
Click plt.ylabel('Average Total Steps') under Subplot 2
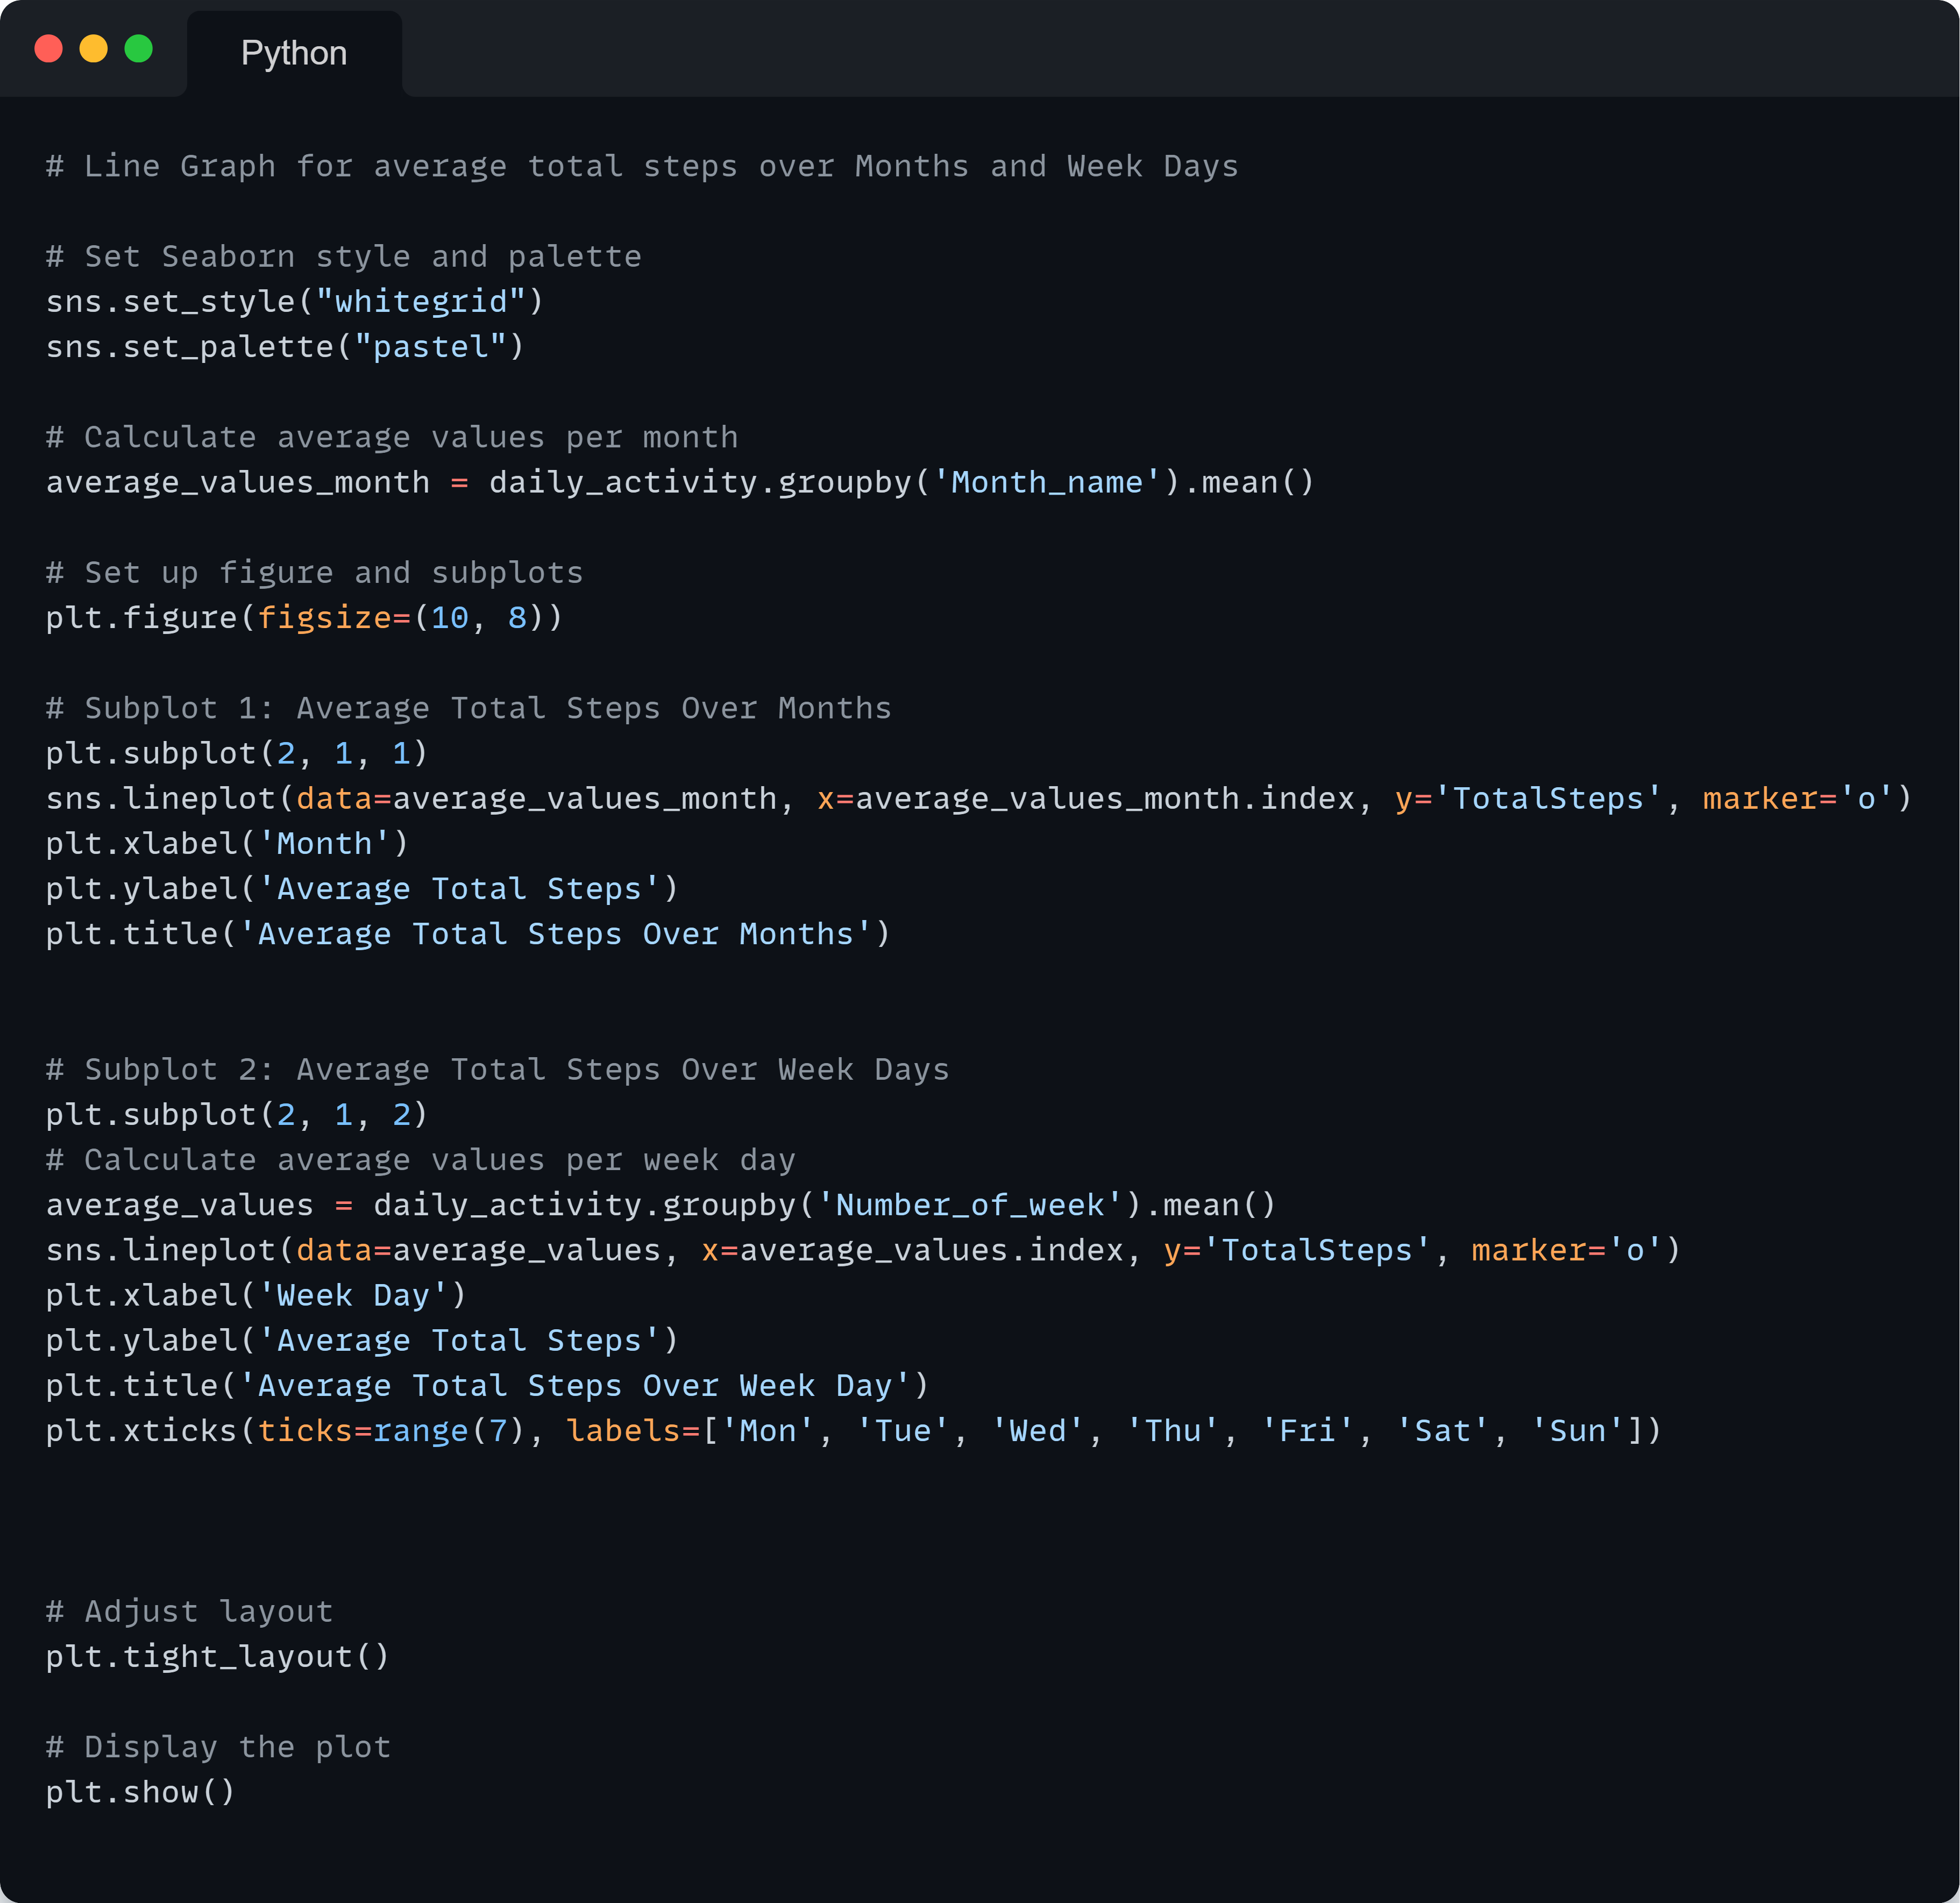[362, 1341]
